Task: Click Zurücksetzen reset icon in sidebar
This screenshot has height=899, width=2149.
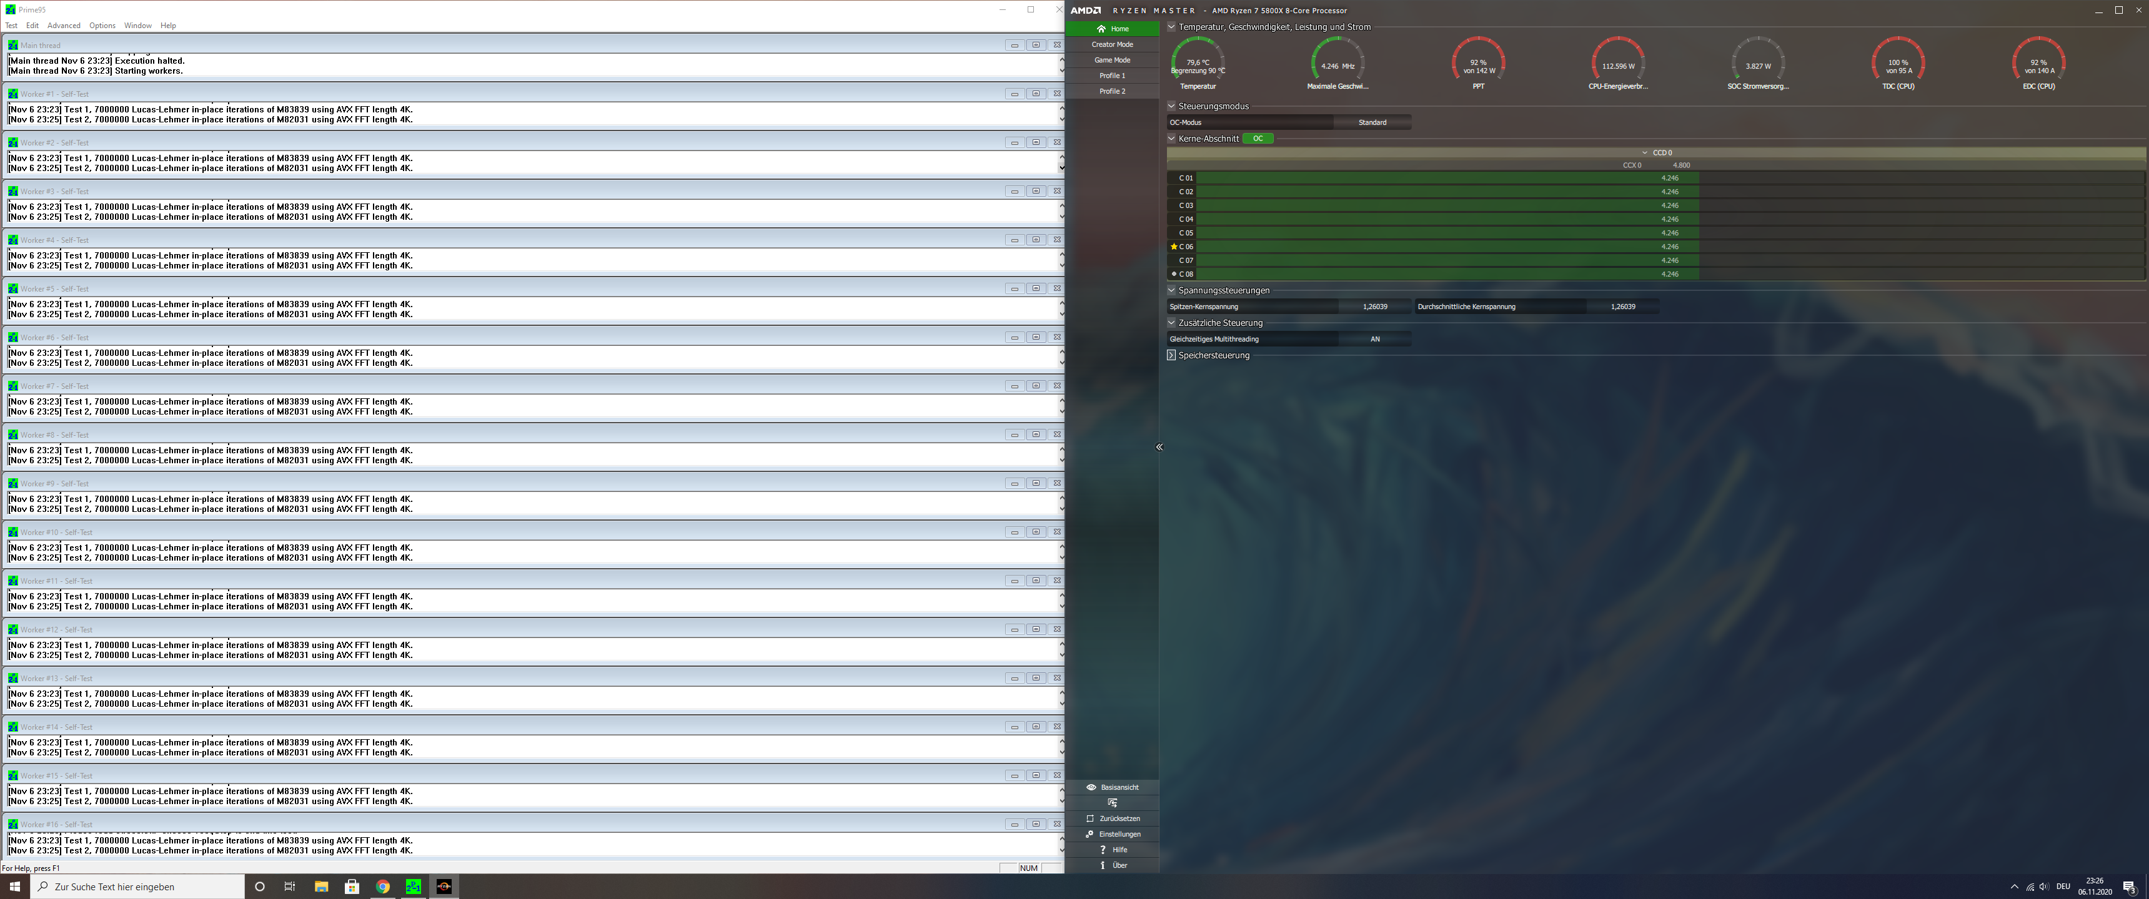Action: tap(1089, 819)
